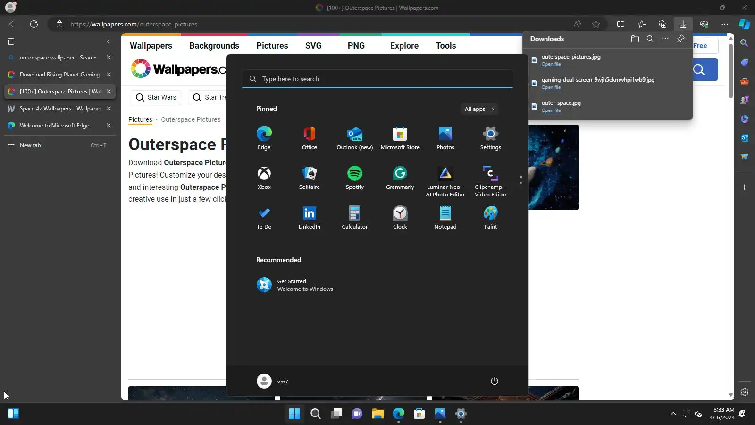Open Browser essentials heart icon
This screenshot has width=755, height=425.
pos(704,24)
